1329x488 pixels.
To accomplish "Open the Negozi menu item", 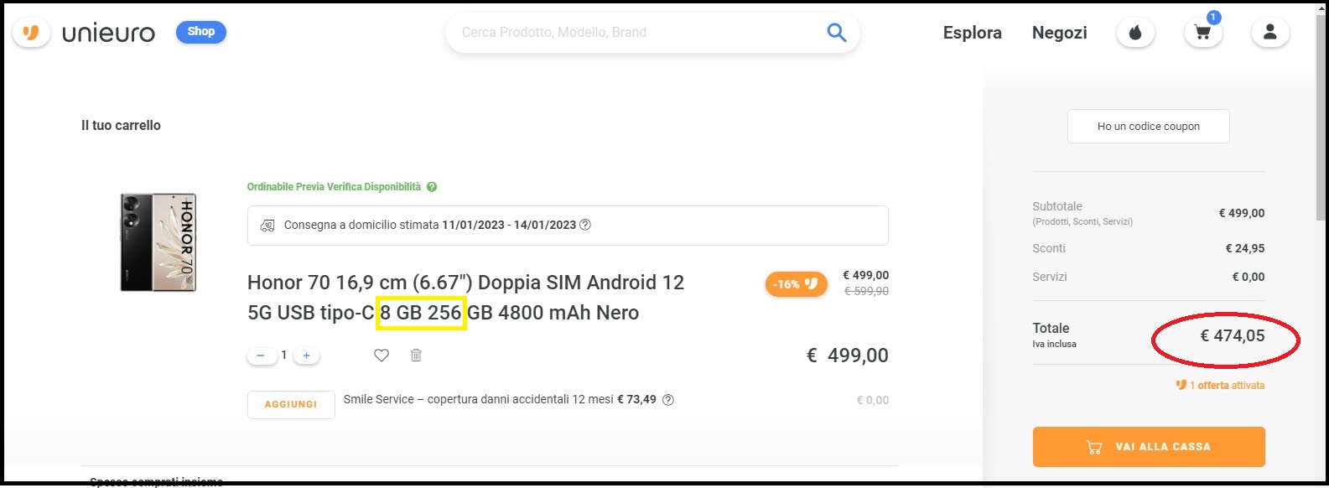I will [x=1059, y=33].
